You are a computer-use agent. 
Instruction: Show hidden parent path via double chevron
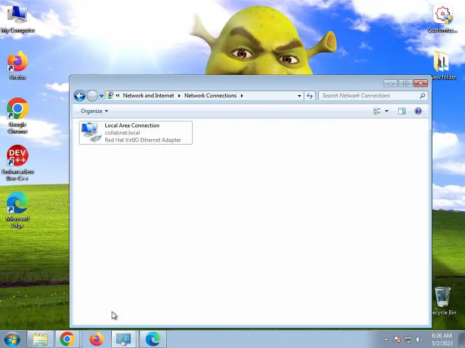(118, 95)
